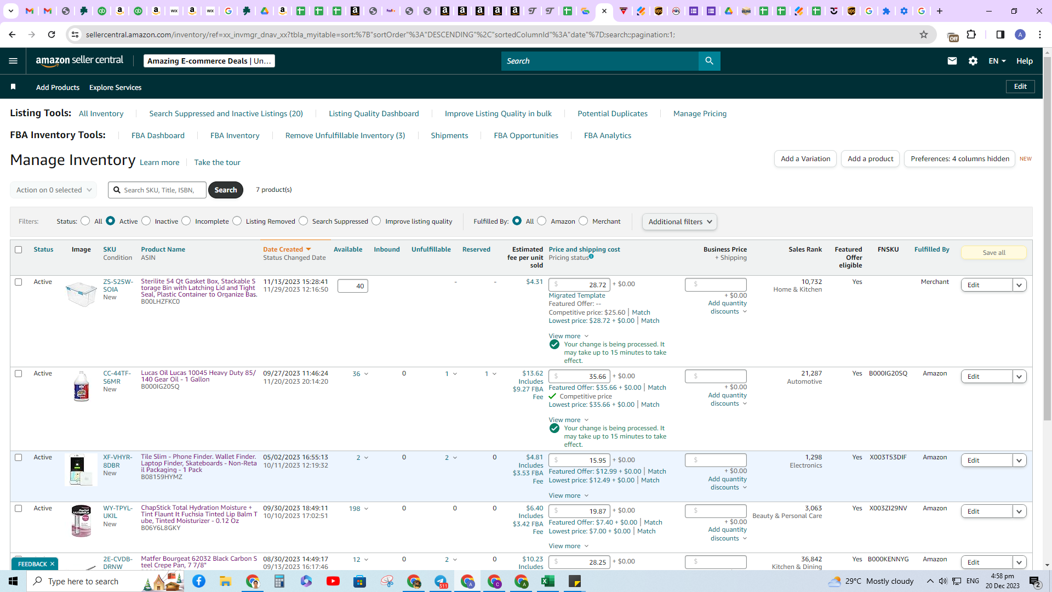The image size is (1052, 592).
Task: Open the Windows Start menu
Action: (13, 581)
